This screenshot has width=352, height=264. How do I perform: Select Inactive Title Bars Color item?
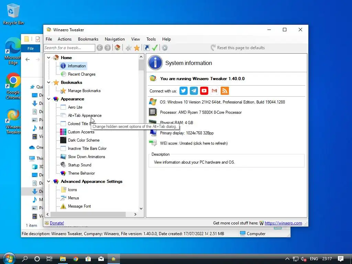pyautogui.click(x=87, y=148)
